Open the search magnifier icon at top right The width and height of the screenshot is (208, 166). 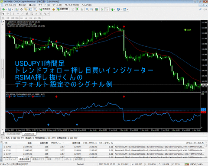point(200,9)
